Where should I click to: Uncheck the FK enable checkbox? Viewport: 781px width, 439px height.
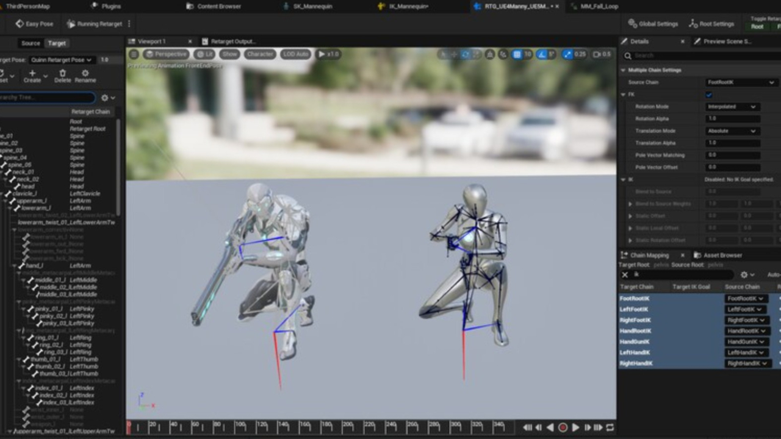709,95
